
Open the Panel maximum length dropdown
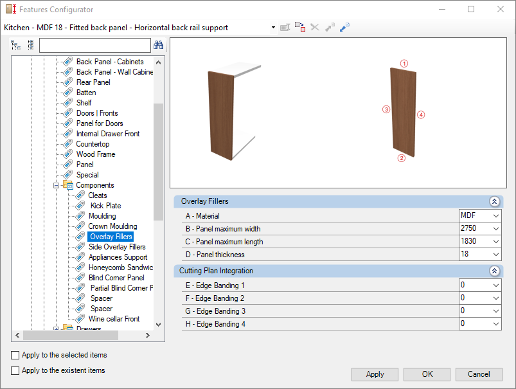(496, 241)
